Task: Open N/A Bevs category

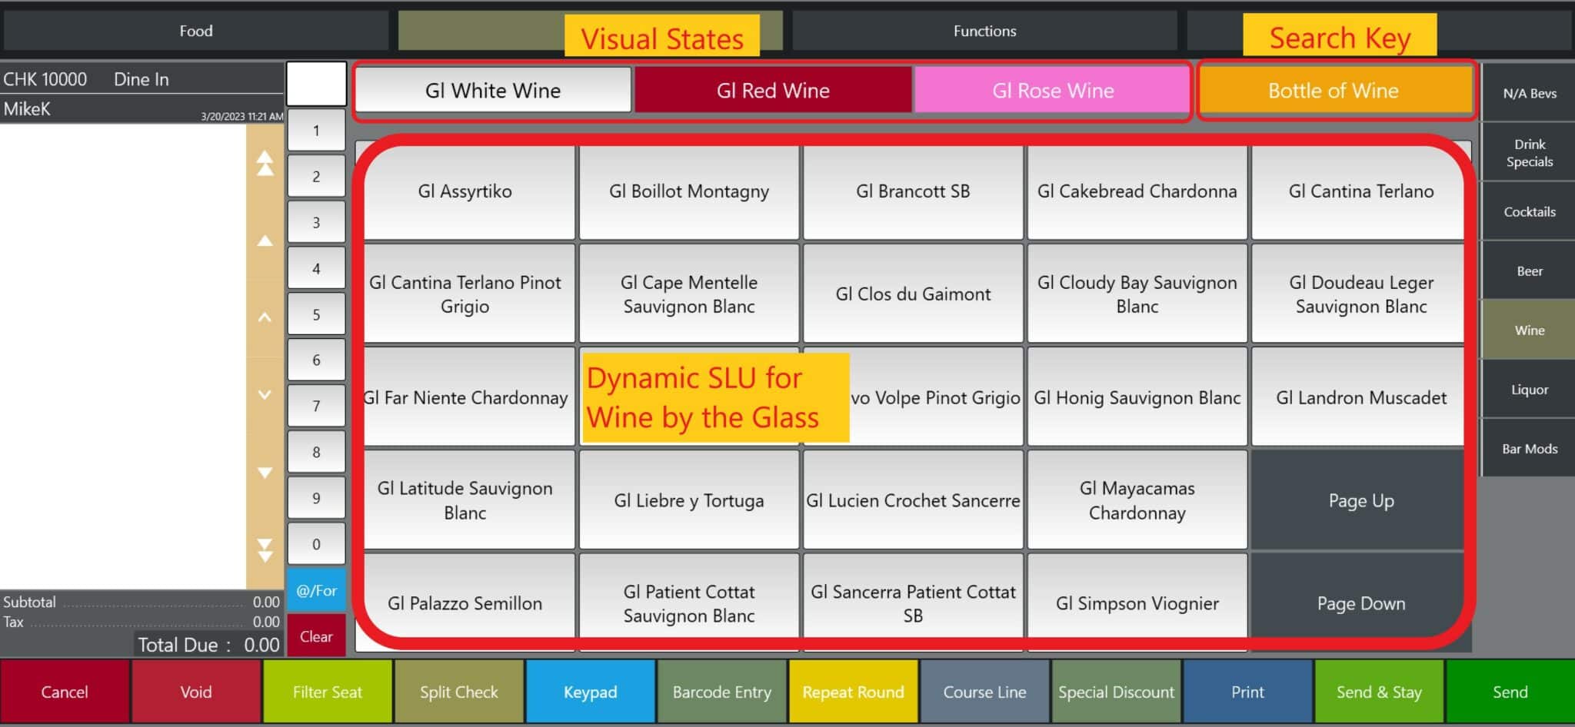Action: (x=1529, y=93)
